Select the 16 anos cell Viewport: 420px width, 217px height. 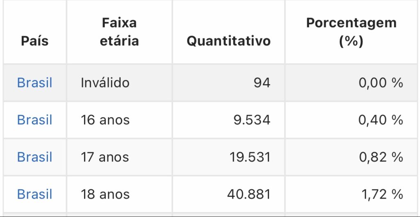[119, 120]
